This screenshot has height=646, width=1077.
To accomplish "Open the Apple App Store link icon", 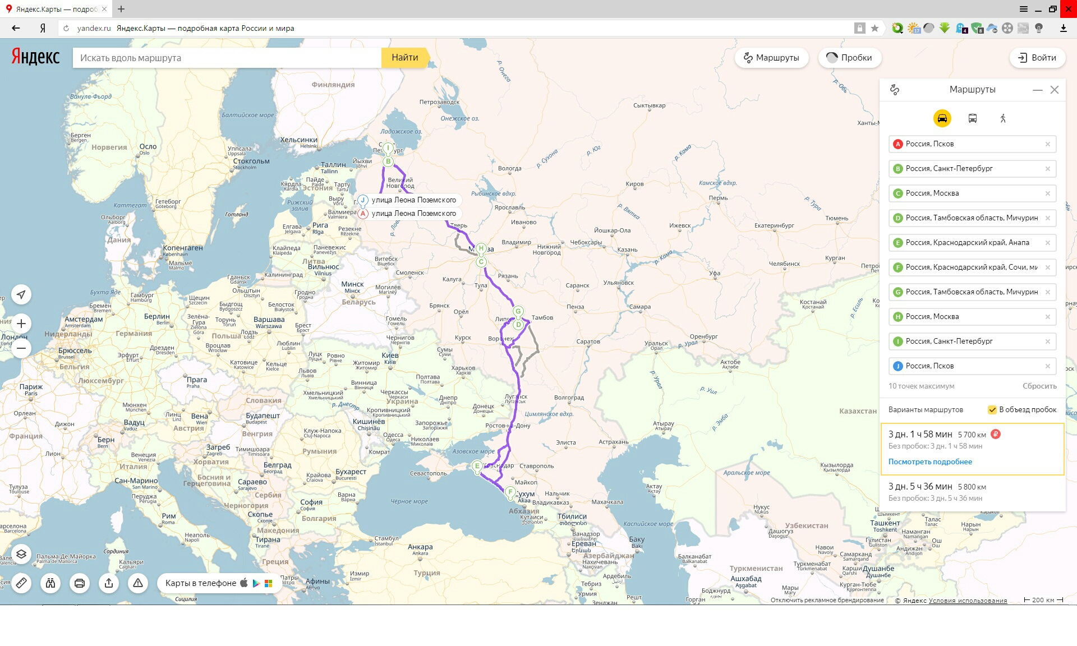I will [244, 583].
